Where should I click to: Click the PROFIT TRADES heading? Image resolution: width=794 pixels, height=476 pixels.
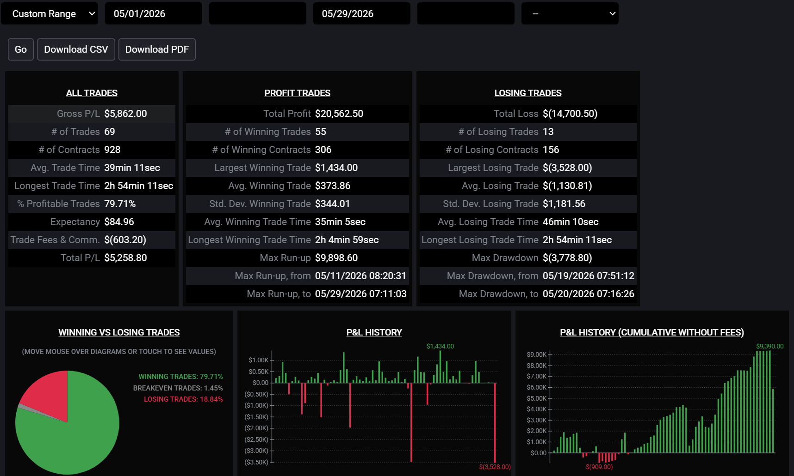297,93
